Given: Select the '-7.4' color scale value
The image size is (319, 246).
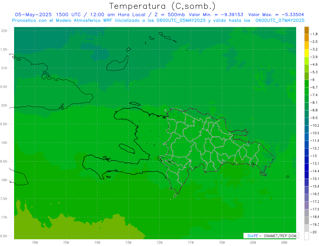Looking at the screenshot, I should (x=314, y=95).
